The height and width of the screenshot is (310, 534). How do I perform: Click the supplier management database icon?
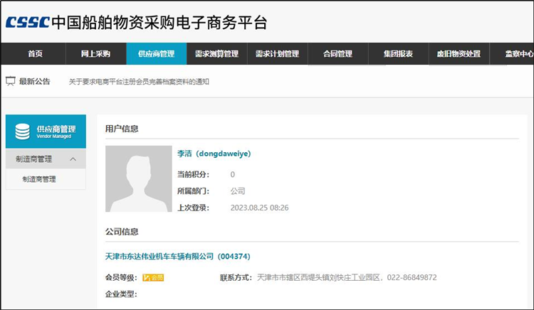click(x=22, y=132)
